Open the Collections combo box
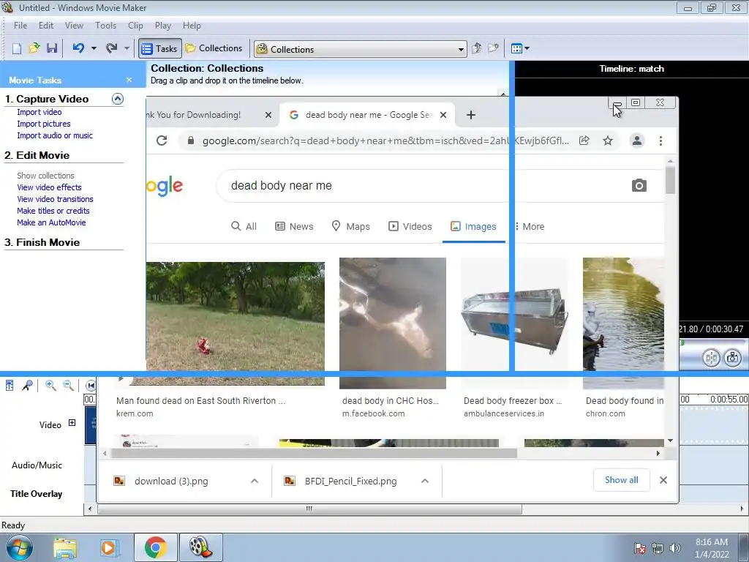The width and height of the screenshot is (749, 562). [x=361, y=49]
